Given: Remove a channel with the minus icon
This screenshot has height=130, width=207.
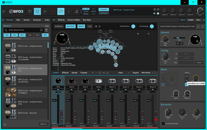Looking at the screenshot, I should (96, 73).
